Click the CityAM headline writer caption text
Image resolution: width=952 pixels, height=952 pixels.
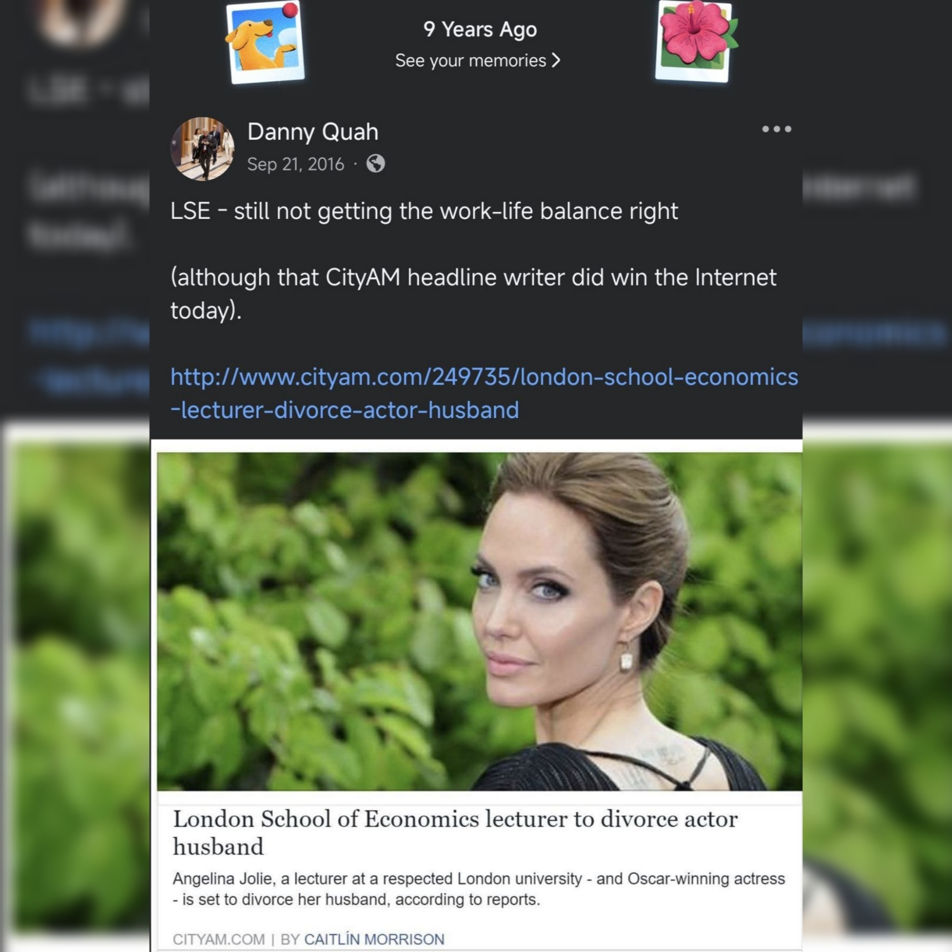(474, 294)
